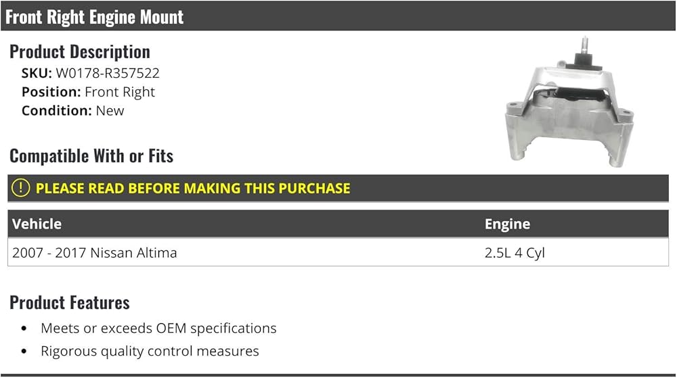The image size is (677, 378).
Task: Click the Vehicle column header
Action: (x=37, y=224)
